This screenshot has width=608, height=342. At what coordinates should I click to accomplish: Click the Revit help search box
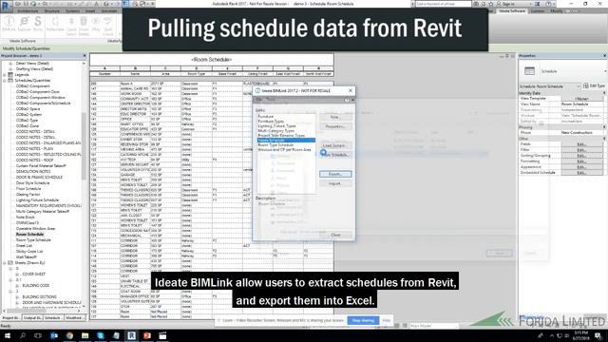[x=444, y=4]
